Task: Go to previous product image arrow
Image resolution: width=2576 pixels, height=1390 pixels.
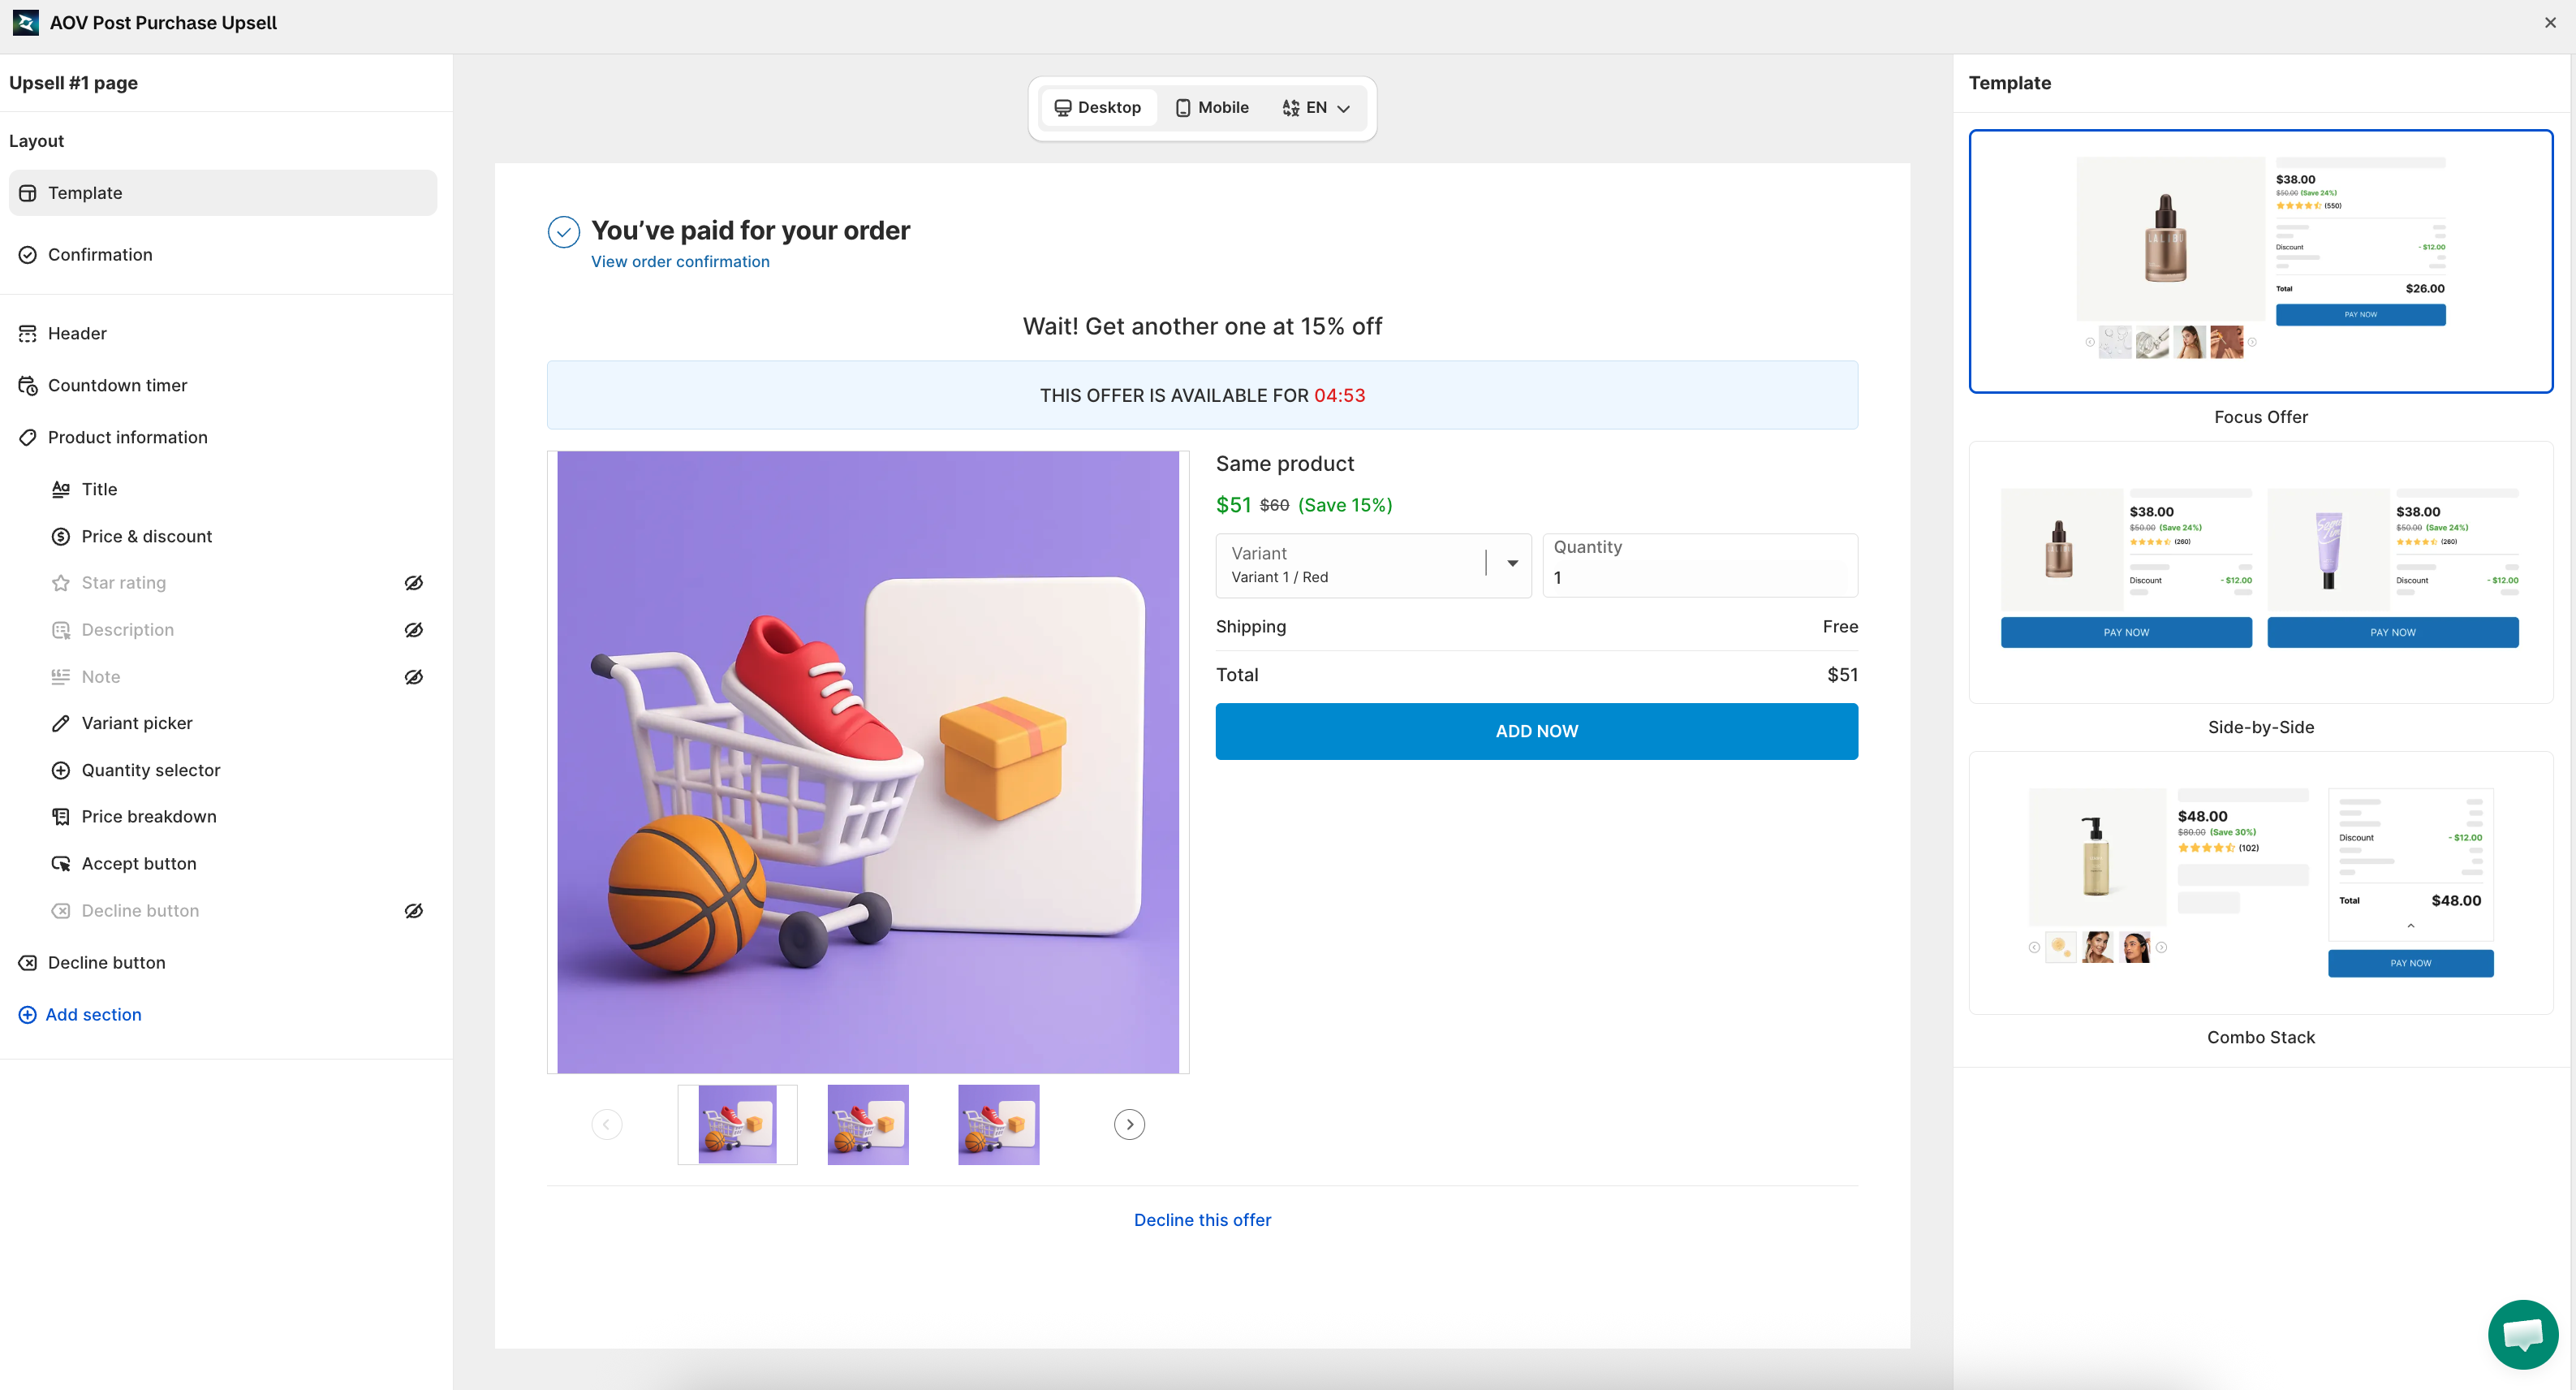Action: click(606, 1125)
